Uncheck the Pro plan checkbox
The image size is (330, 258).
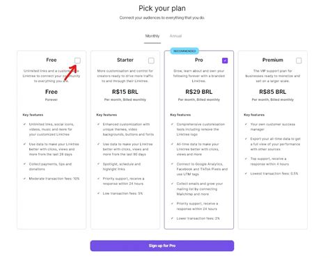coord(225,61)
